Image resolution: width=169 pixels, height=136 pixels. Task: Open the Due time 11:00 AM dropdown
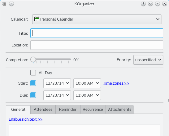[x=87, y=95]
